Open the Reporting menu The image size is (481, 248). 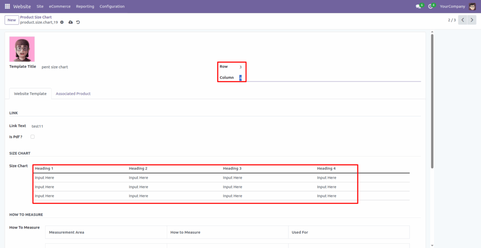click(x=85, y=7)
